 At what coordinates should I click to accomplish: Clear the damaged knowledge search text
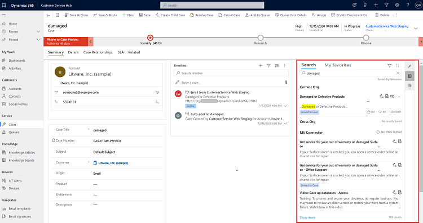pos(398,73)
